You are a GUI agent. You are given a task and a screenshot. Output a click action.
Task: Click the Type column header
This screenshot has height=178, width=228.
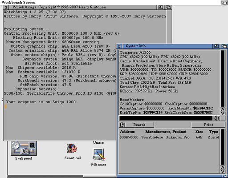point(214,132)
